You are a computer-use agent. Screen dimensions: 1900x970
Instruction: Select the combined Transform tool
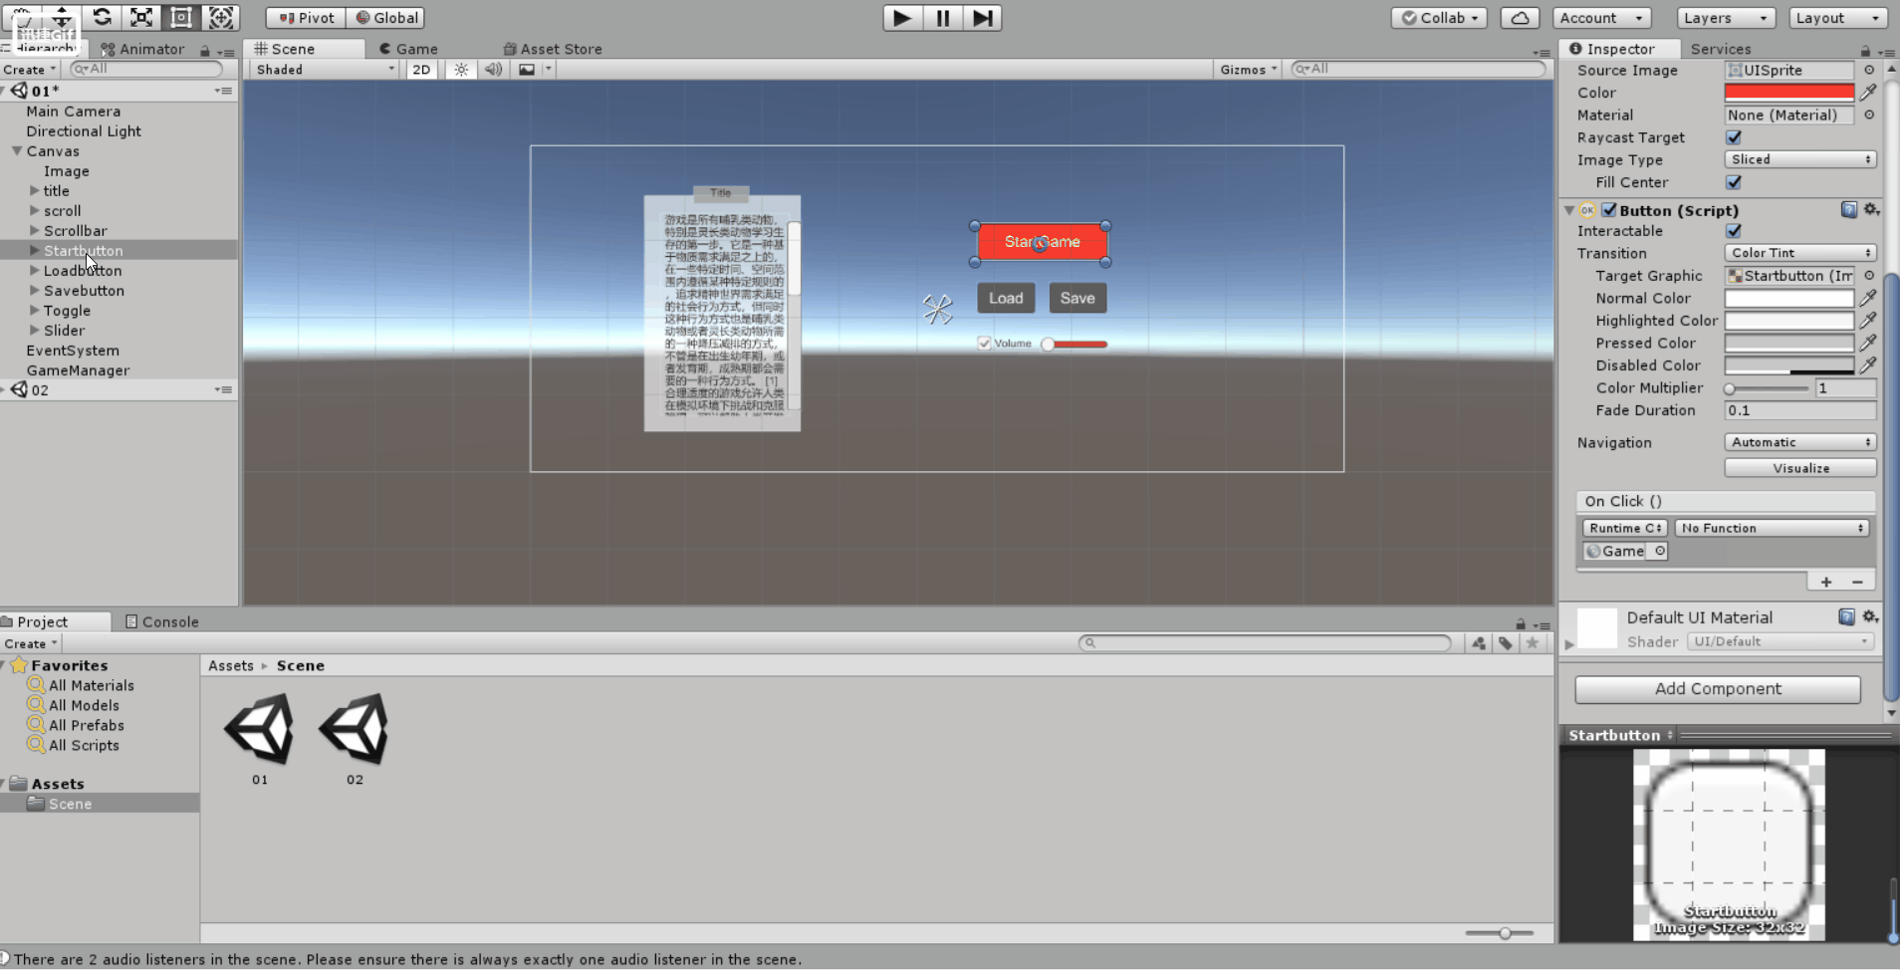coord(221,17)
